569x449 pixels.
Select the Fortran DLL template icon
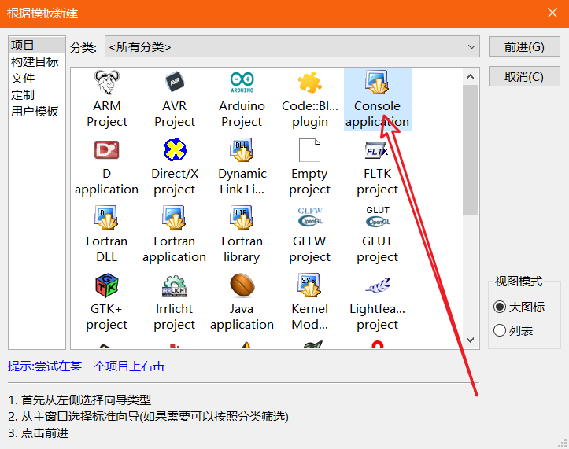[x=107, y=217]
